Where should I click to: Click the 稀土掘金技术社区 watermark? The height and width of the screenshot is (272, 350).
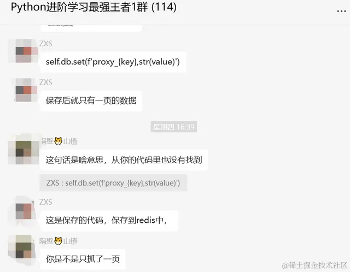(x=314, y=265)
